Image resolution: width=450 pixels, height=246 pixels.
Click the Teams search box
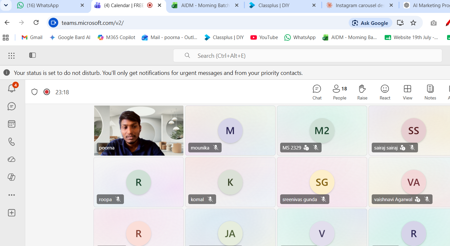(307, 56)
